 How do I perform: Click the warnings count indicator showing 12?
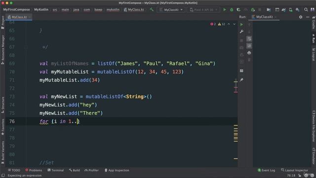(222, 24)
